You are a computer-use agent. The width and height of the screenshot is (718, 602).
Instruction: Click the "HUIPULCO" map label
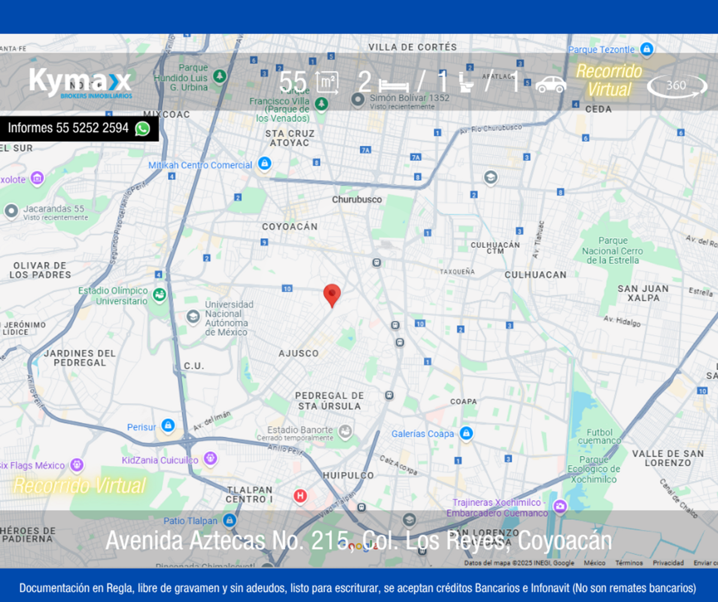[x=348, y=476]
